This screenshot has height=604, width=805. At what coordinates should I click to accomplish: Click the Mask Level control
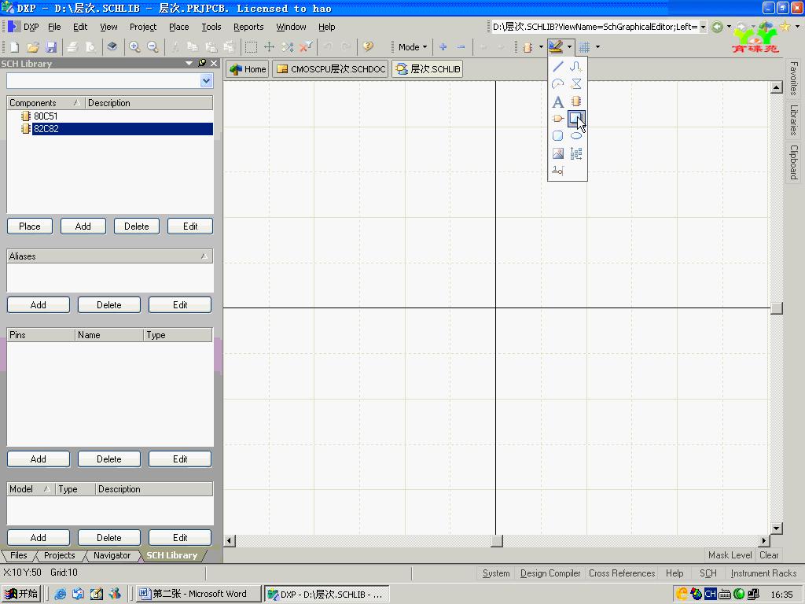point(730,555)
